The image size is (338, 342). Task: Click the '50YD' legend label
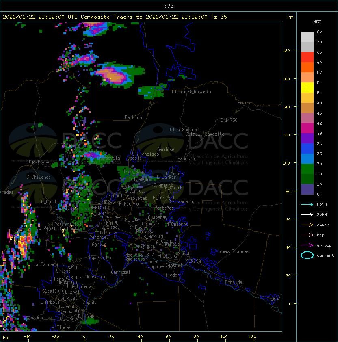pos(322,204)
